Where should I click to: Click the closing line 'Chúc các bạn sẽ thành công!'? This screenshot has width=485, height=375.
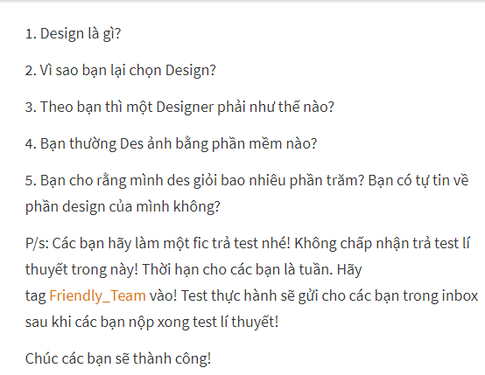point(118,358)
